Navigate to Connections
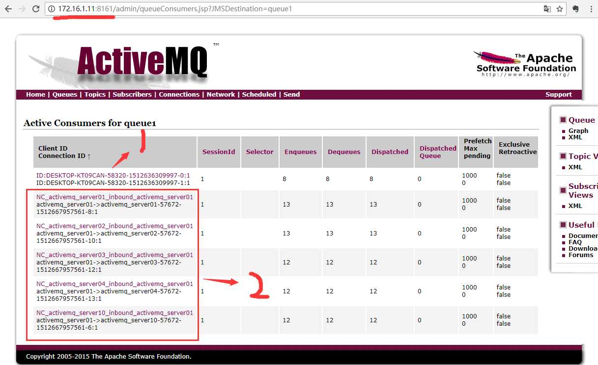 tap(179, 95)
